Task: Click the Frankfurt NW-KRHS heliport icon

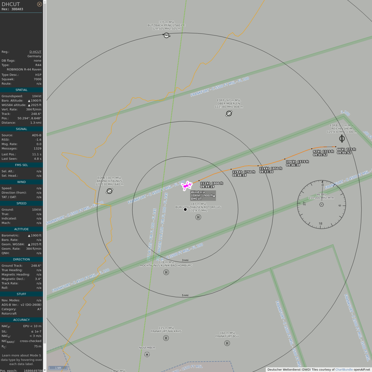Action: [x=166, y=338]
